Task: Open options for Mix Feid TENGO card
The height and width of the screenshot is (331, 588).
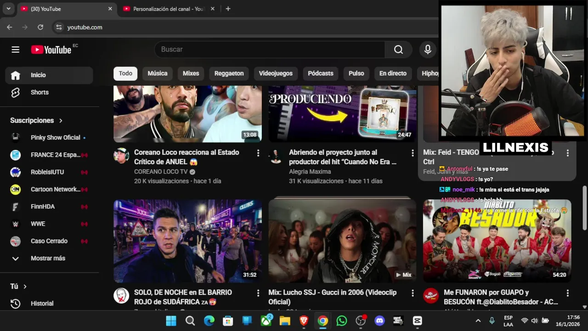Action: click(x=567, y=153)
